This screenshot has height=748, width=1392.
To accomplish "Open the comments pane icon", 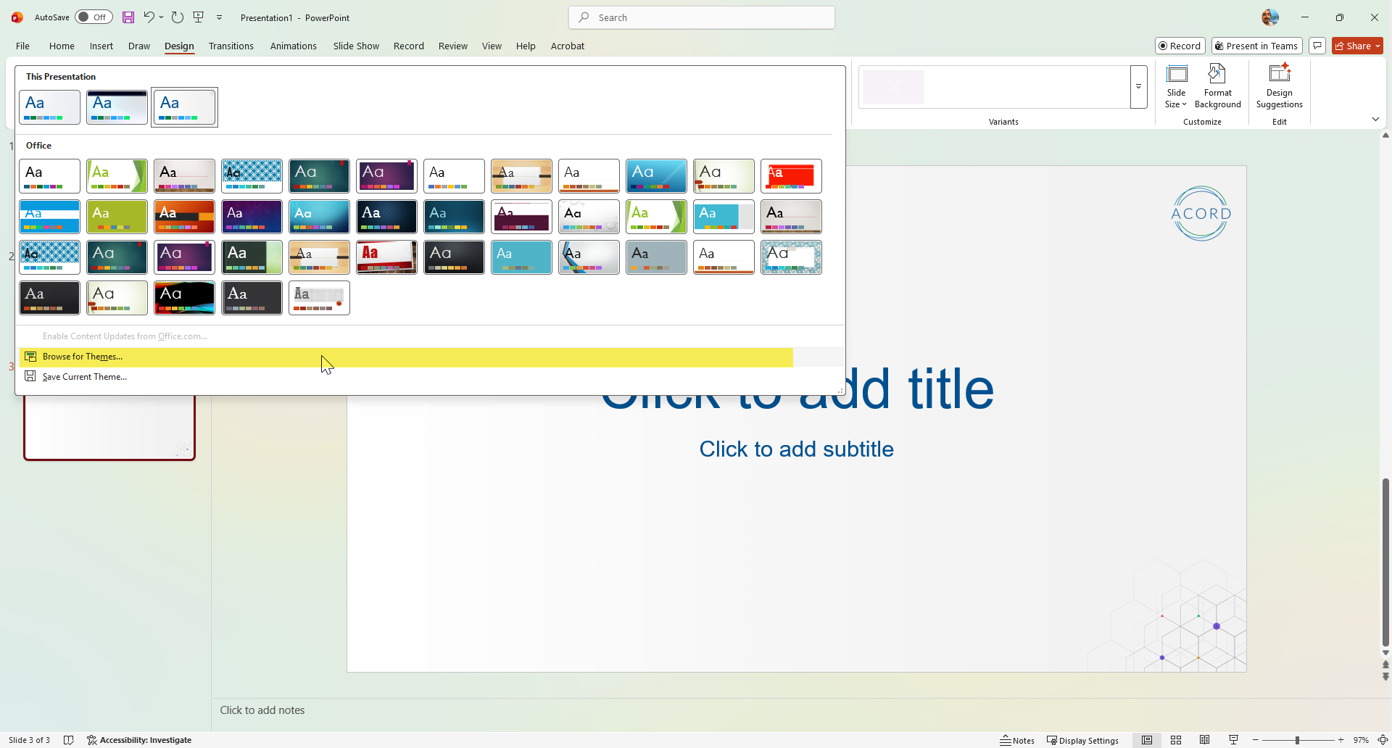I will tap(1317, 46).
